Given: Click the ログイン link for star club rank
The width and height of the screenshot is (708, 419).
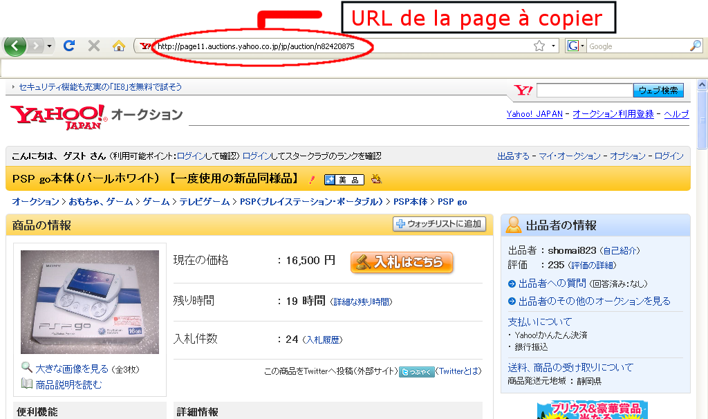Looking at the screenshot, I should pos(257,156).
